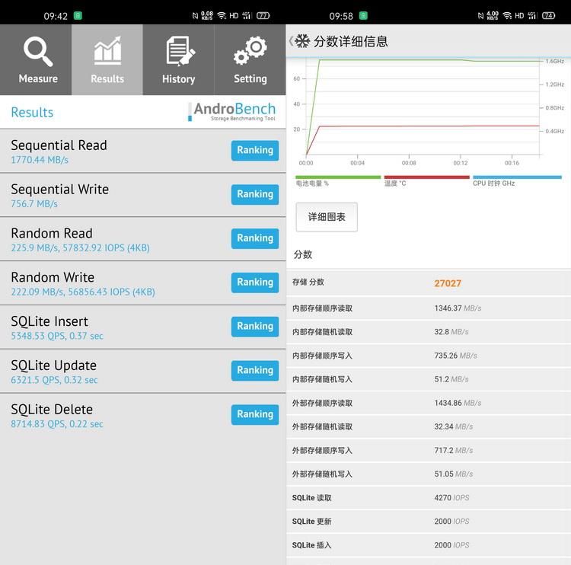This screenshot has height=565, width=571.
Task: Tap the Sequential Write 756.7 MB/s value
Action: [34, 204]
